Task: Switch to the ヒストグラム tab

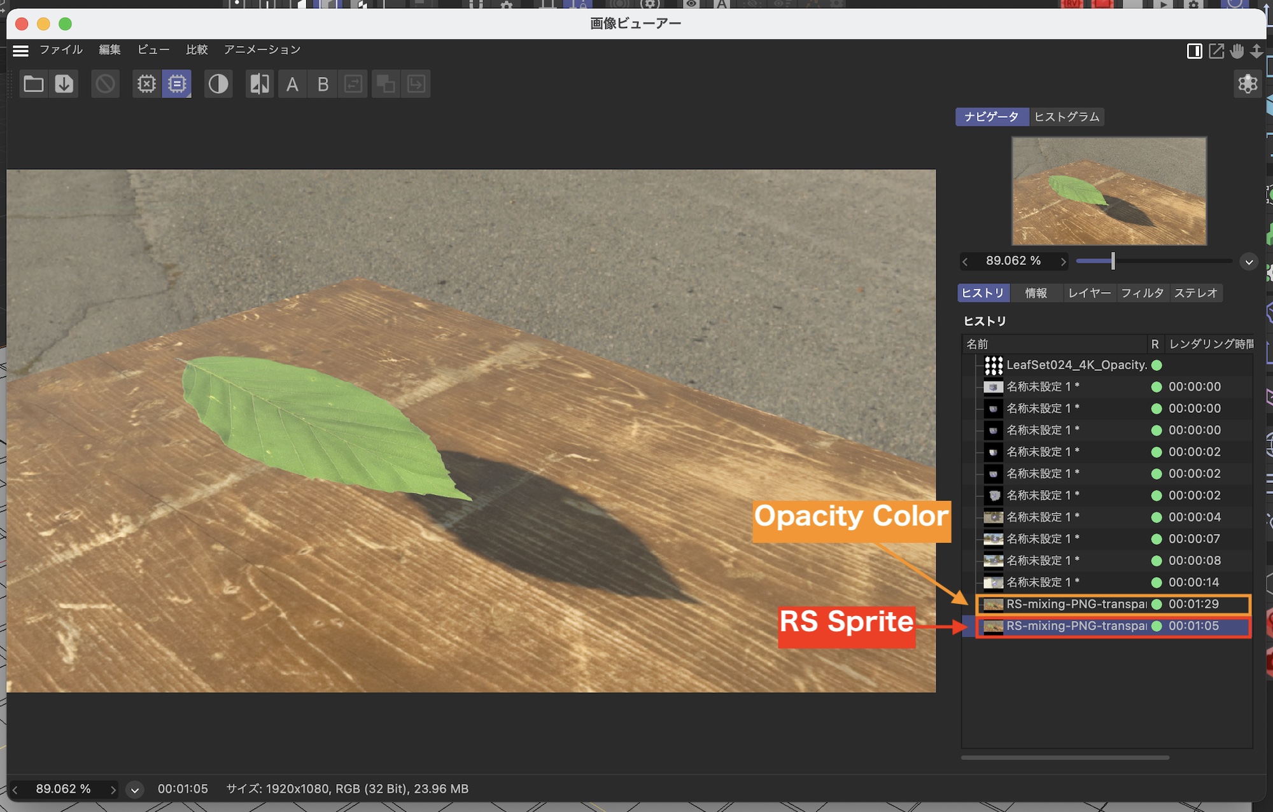Action: pos(1066,117)
